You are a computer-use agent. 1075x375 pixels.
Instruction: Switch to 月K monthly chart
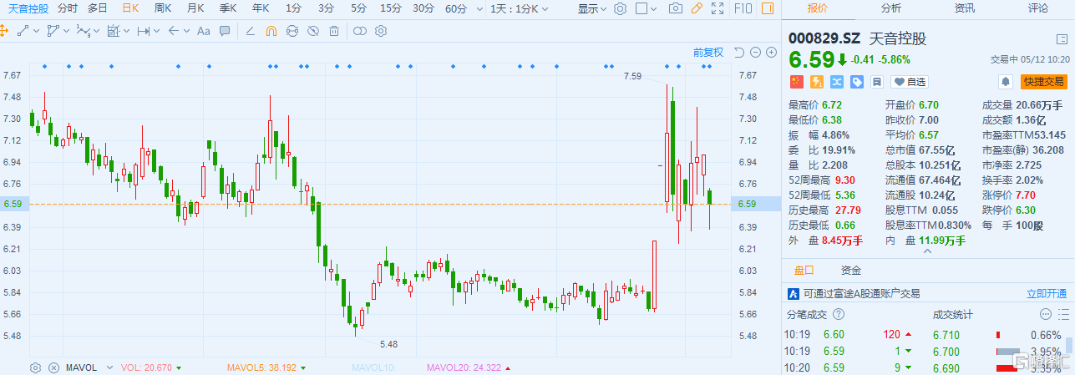tap(195, 8)
